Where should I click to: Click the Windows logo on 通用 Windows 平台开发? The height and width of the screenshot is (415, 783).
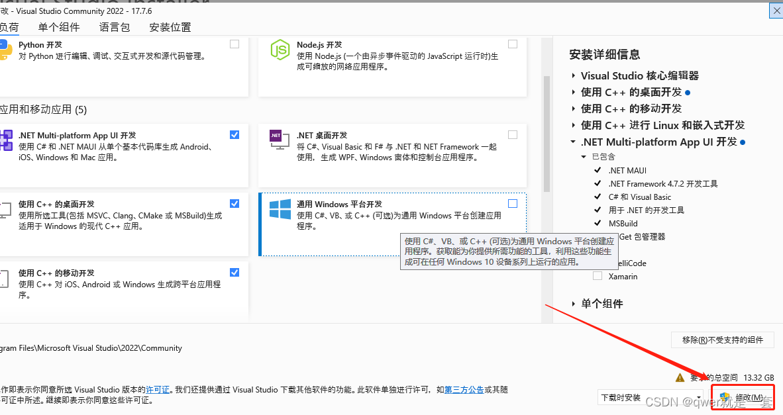pyautogui.click(x=280, y=209)
